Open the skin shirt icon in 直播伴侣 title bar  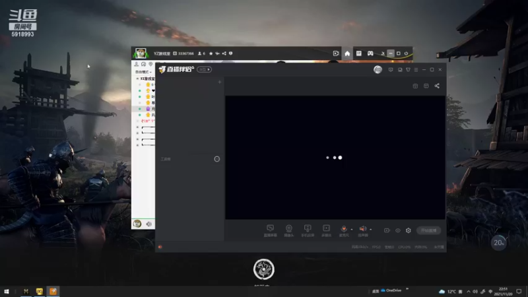click(408, 70)
